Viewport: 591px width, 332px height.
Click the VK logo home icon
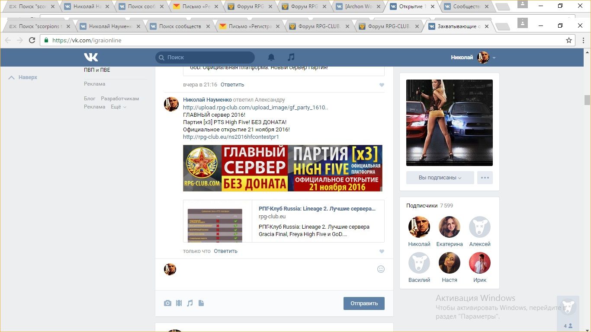pos(91,57)
